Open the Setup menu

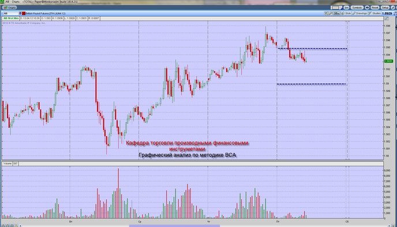(x=385, y=7)
